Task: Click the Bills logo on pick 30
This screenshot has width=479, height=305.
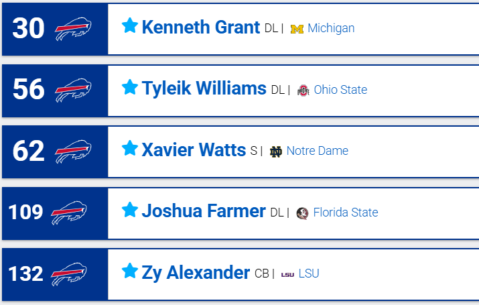Action: (x=73, y=29)
